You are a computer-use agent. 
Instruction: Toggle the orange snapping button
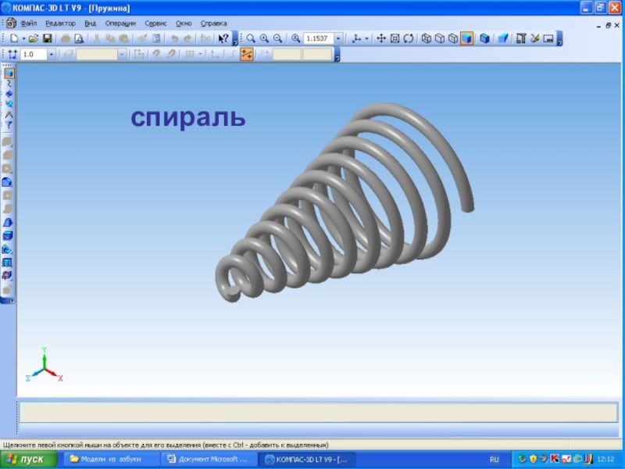pos(247,54)
